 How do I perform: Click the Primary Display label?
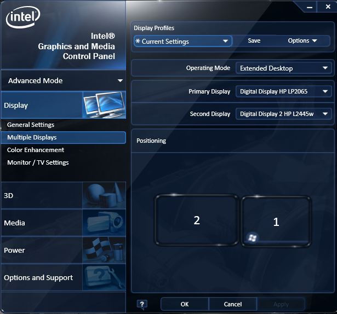pyautogui.click(x=209, y=91)
